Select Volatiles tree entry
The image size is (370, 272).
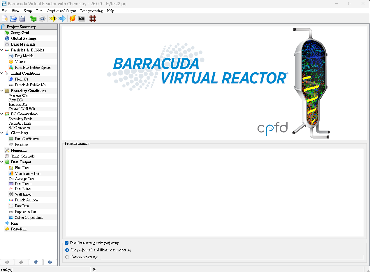click(21, 62)
